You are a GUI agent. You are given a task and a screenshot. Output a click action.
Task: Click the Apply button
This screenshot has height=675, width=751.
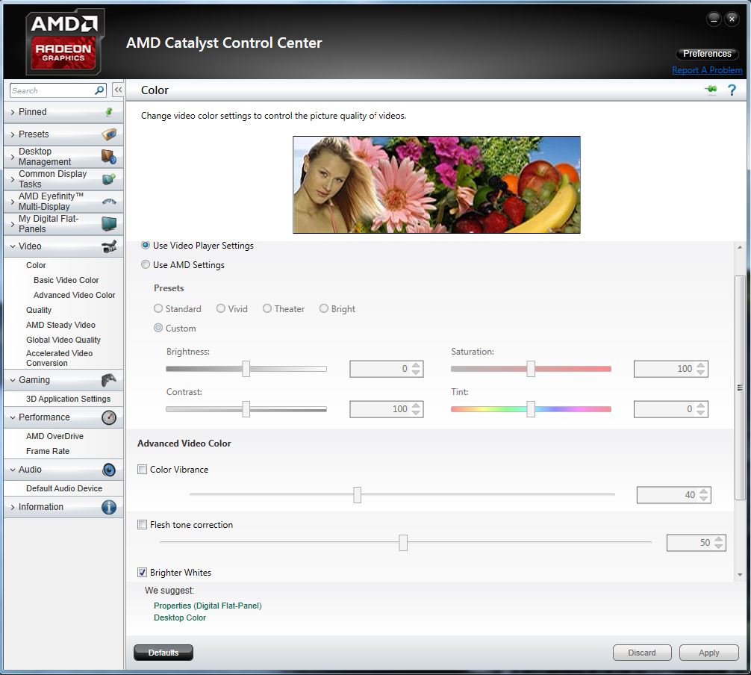pos(709,653)
